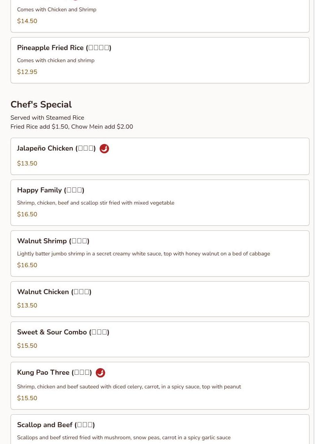Click the spicy pepper icon beside Jalapeño Chicken
The width and height of the screenshot is (322, 444).
tap(104, 149)
